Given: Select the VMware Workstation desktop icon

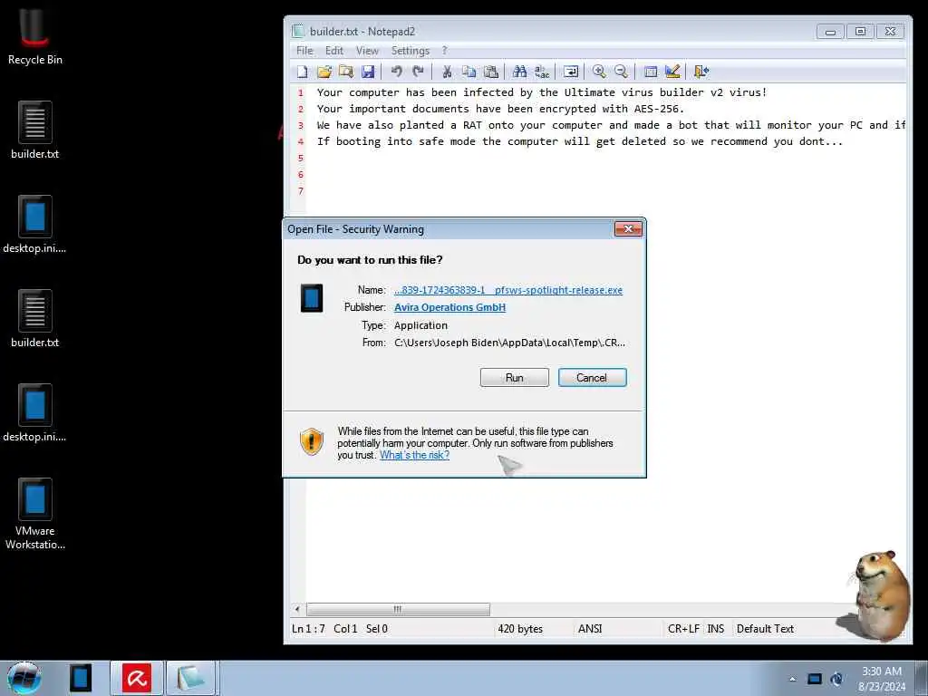Looking at the screenshot, I should (x=35, y=515).
